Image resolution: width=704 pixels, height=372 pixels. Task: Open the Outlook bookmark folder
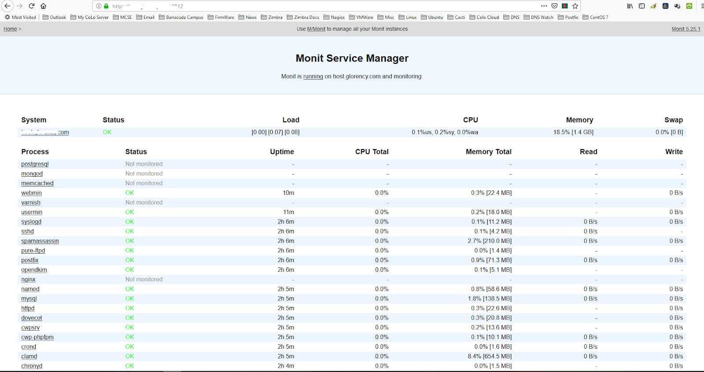coord(54,17)
